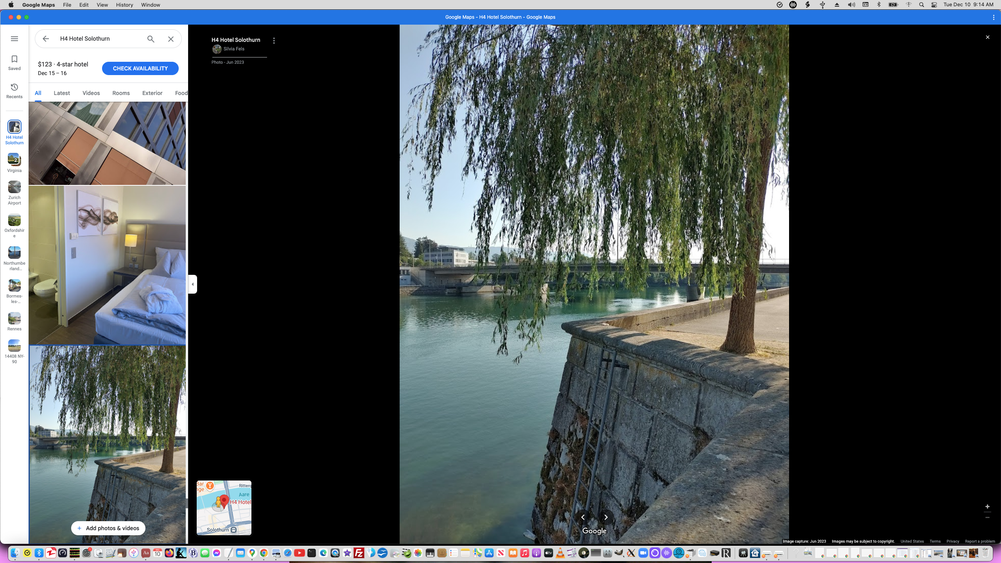Open the hotel room bed thumbnail

(x=107, y=265)
